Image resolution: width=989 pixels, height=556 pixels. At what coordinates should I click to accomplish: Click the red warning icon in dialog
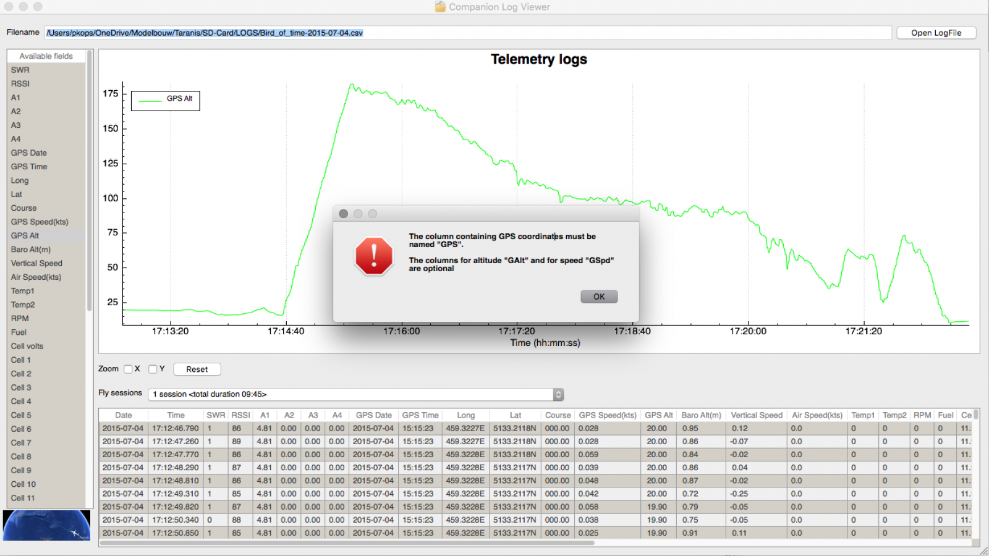(x=374, y=256)
